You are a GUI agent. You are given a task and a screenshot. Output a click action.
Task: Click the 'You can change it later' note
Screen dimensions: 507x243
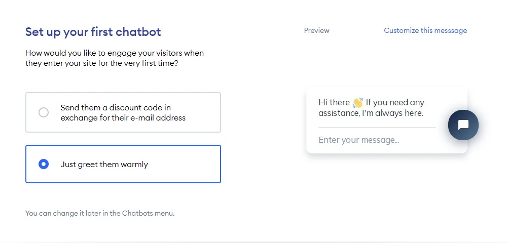pos(100,213)
